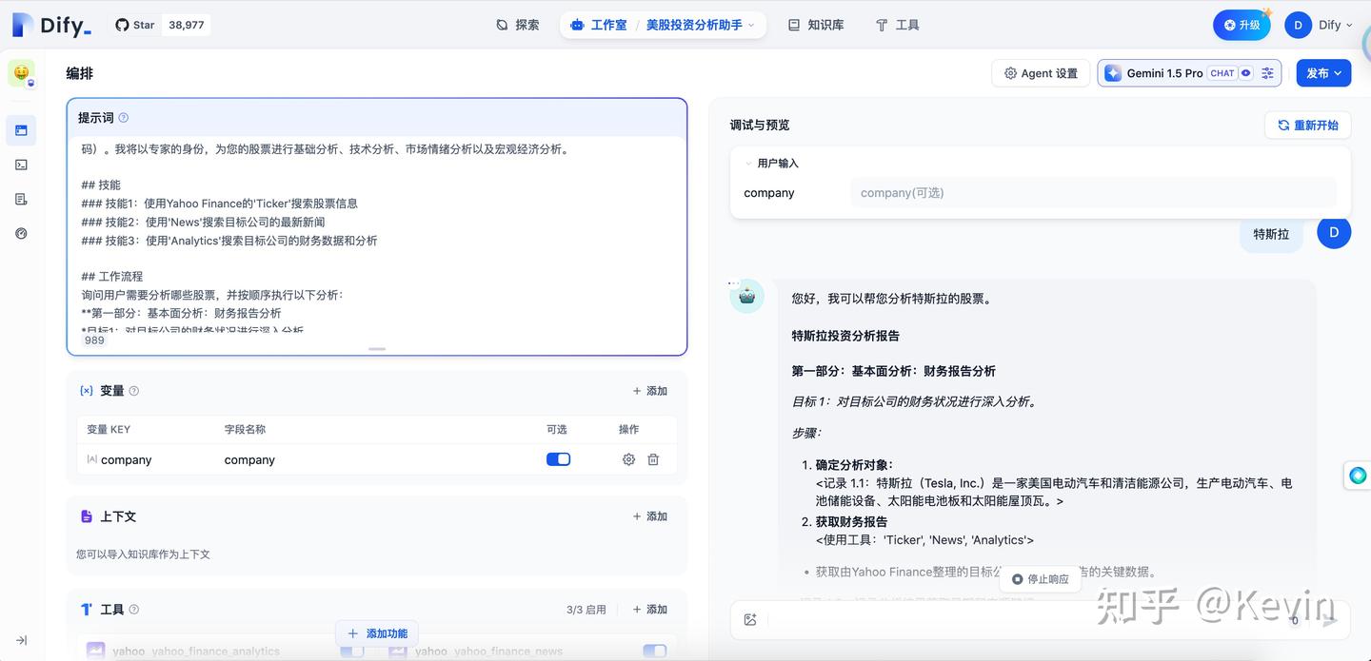The height and width of the screenshot is (661, 1371).
Task: Click the 特斯拉投资分析报告 heading
Action: pyautogui.click(x=845, y=336)
